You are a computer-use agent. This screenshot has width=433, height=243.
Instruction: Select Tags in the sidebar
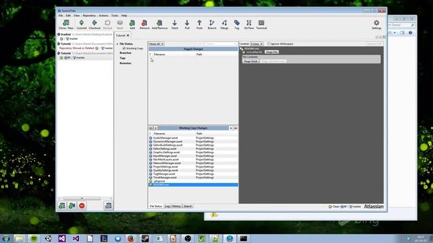coord(122,58)
